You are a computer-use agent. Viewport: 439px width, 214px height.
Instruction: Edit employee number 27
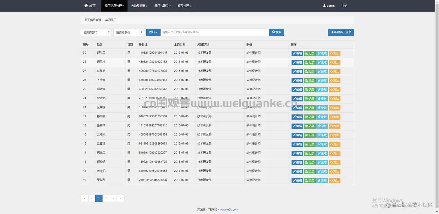coord(297,72)
